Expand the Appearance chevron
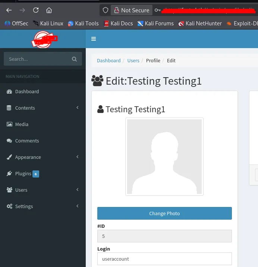 [x=78, y=157]
